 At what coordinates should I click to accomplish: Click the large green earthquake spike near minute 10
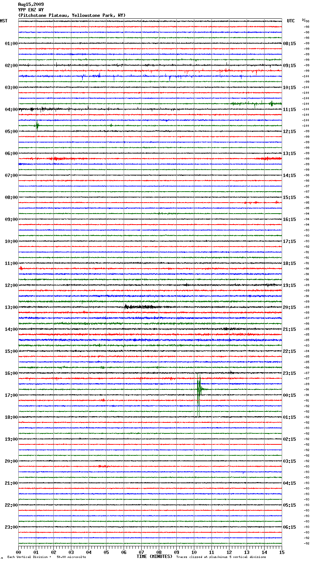point(199,395)
